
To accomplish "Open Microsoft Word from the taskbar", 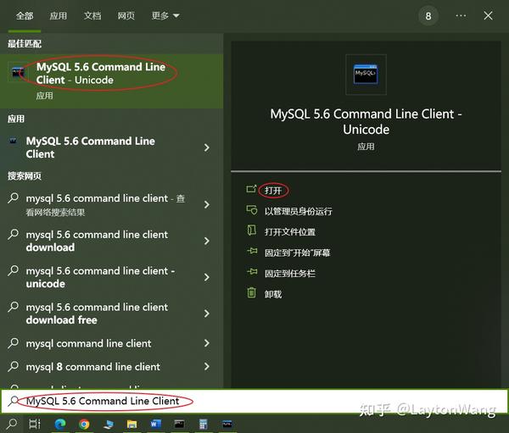I will click(155, 424).
